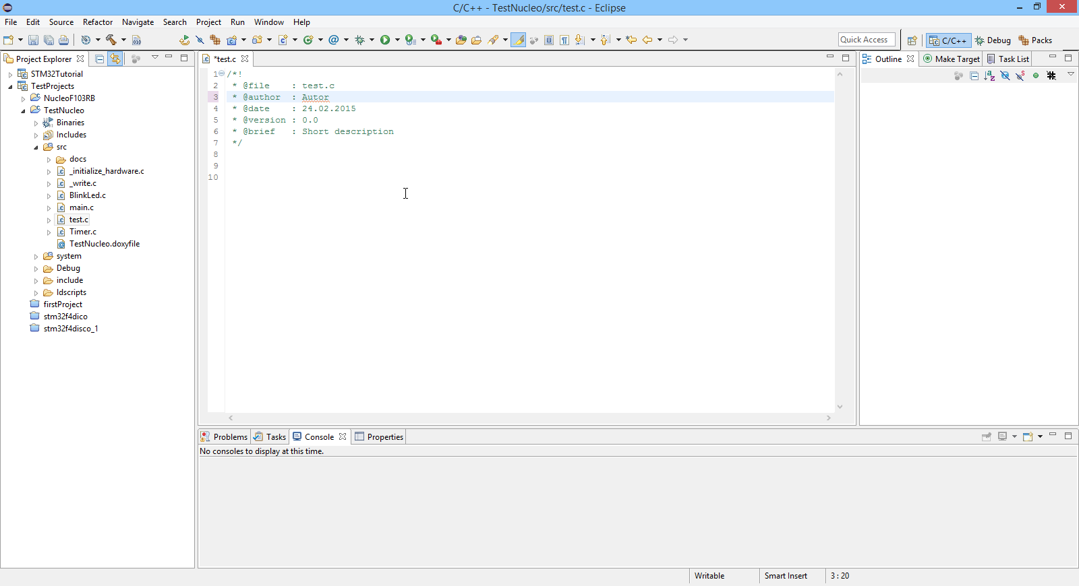1079x586 pixels.
Task: Click the New wizard toolbar icon
Action: tap(8, 40)
